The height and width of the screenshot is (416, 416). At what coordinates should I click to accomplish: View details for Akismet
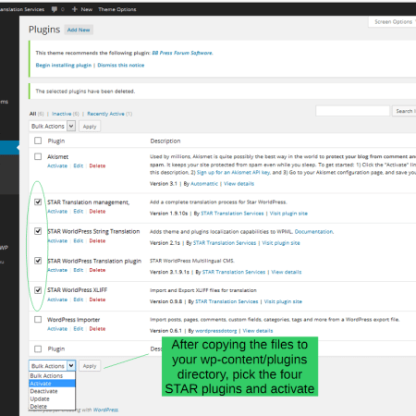tap(239, 184)
